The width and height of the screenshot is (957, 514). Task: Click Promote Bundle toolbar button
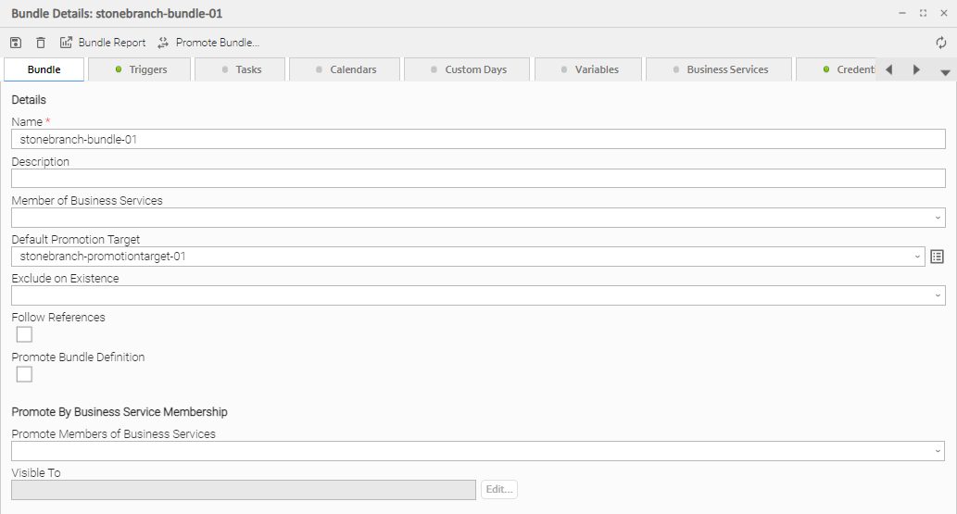[208, 43]
